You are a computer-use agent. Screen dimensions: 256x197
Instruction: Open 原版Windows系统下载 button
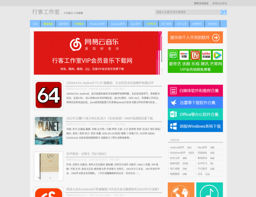(x=195, y=126)
